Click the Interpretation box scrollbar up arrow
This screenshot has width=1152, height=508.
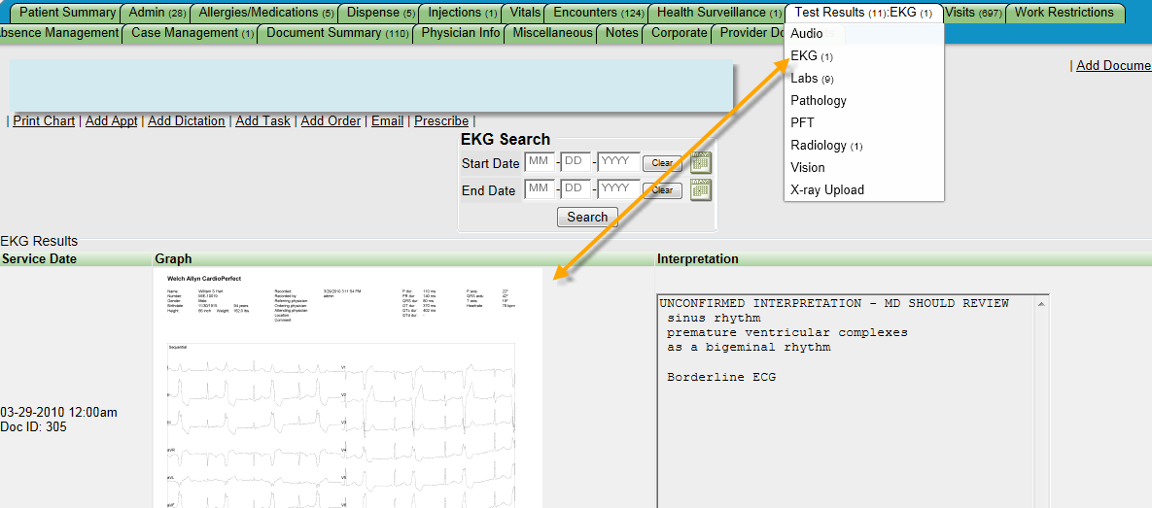click(x=1042, y=303)
